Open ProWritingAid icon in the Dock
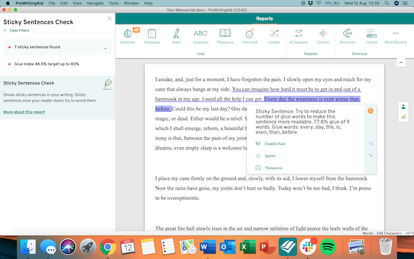Screen dimensions: 414x259 287,247
